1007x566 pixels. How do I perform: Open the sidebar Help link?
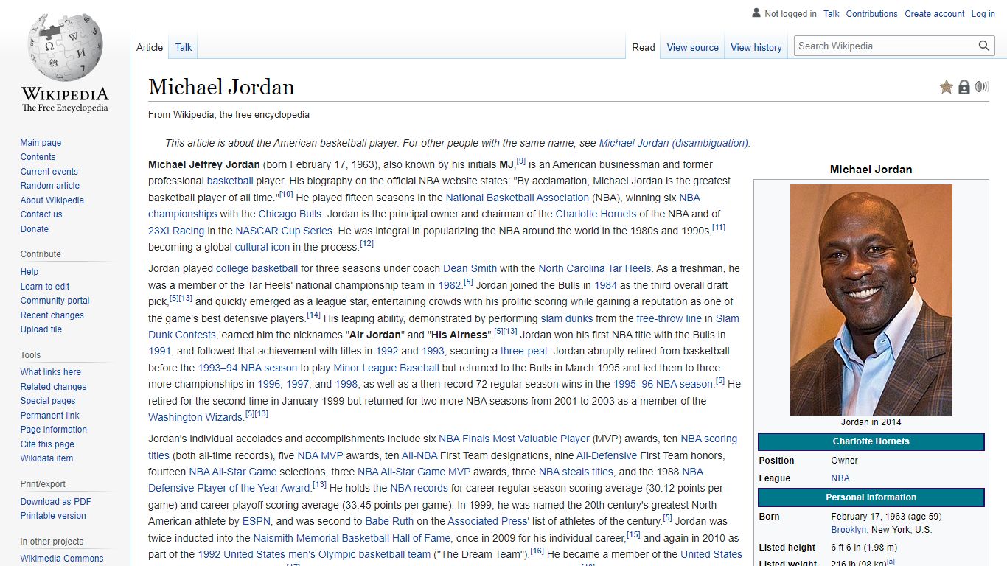29,272
